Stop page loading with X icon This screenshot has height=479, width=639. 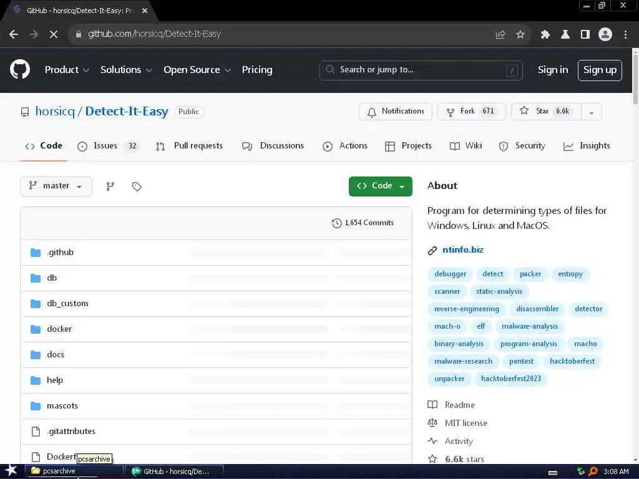point(54,34)
